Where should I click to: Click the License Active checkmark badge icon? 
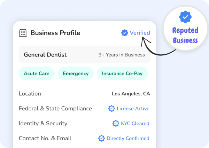coord(111,109)
